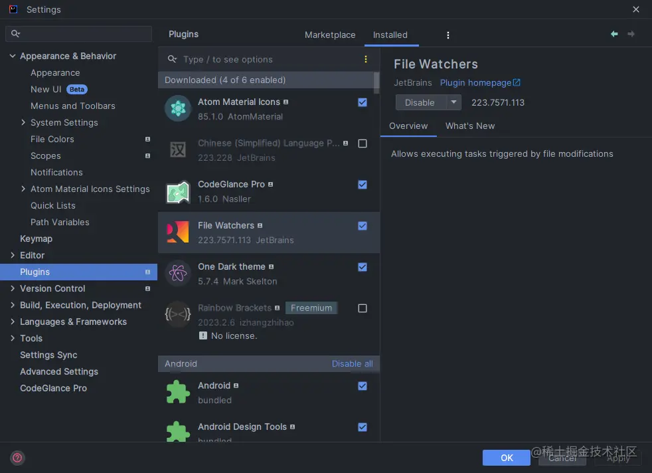Click the Freemium tag on Rainbow Brackets

click(x=311, y=308)
